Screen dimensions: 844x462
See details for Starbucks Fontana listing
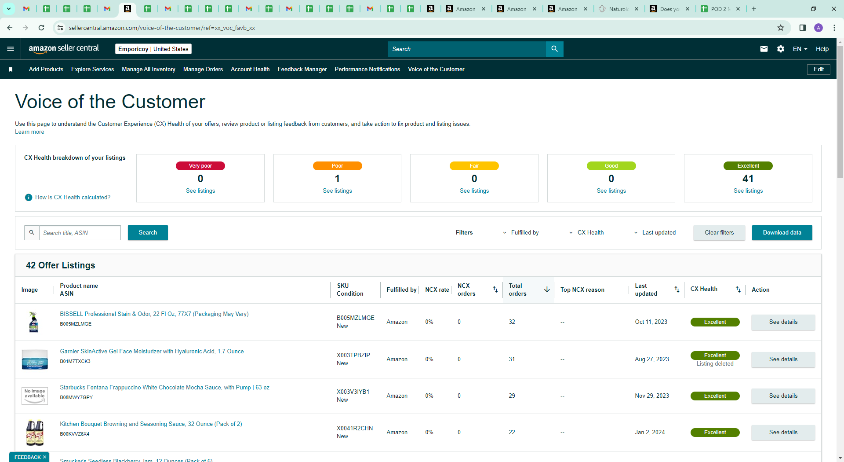783,396
